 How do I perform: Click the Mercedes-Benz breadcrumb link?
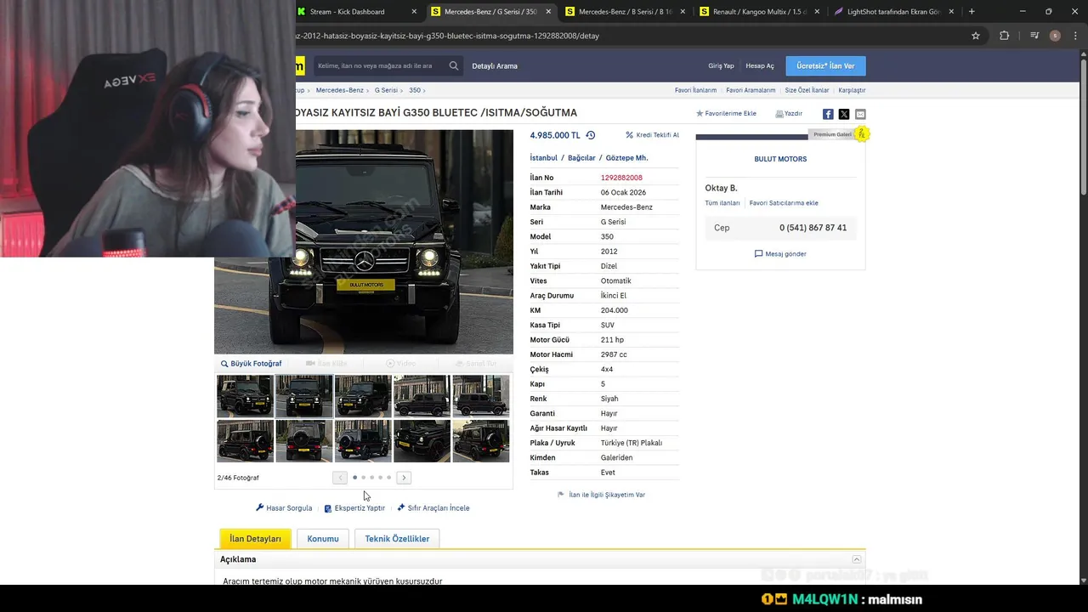(x=339, y=90)
